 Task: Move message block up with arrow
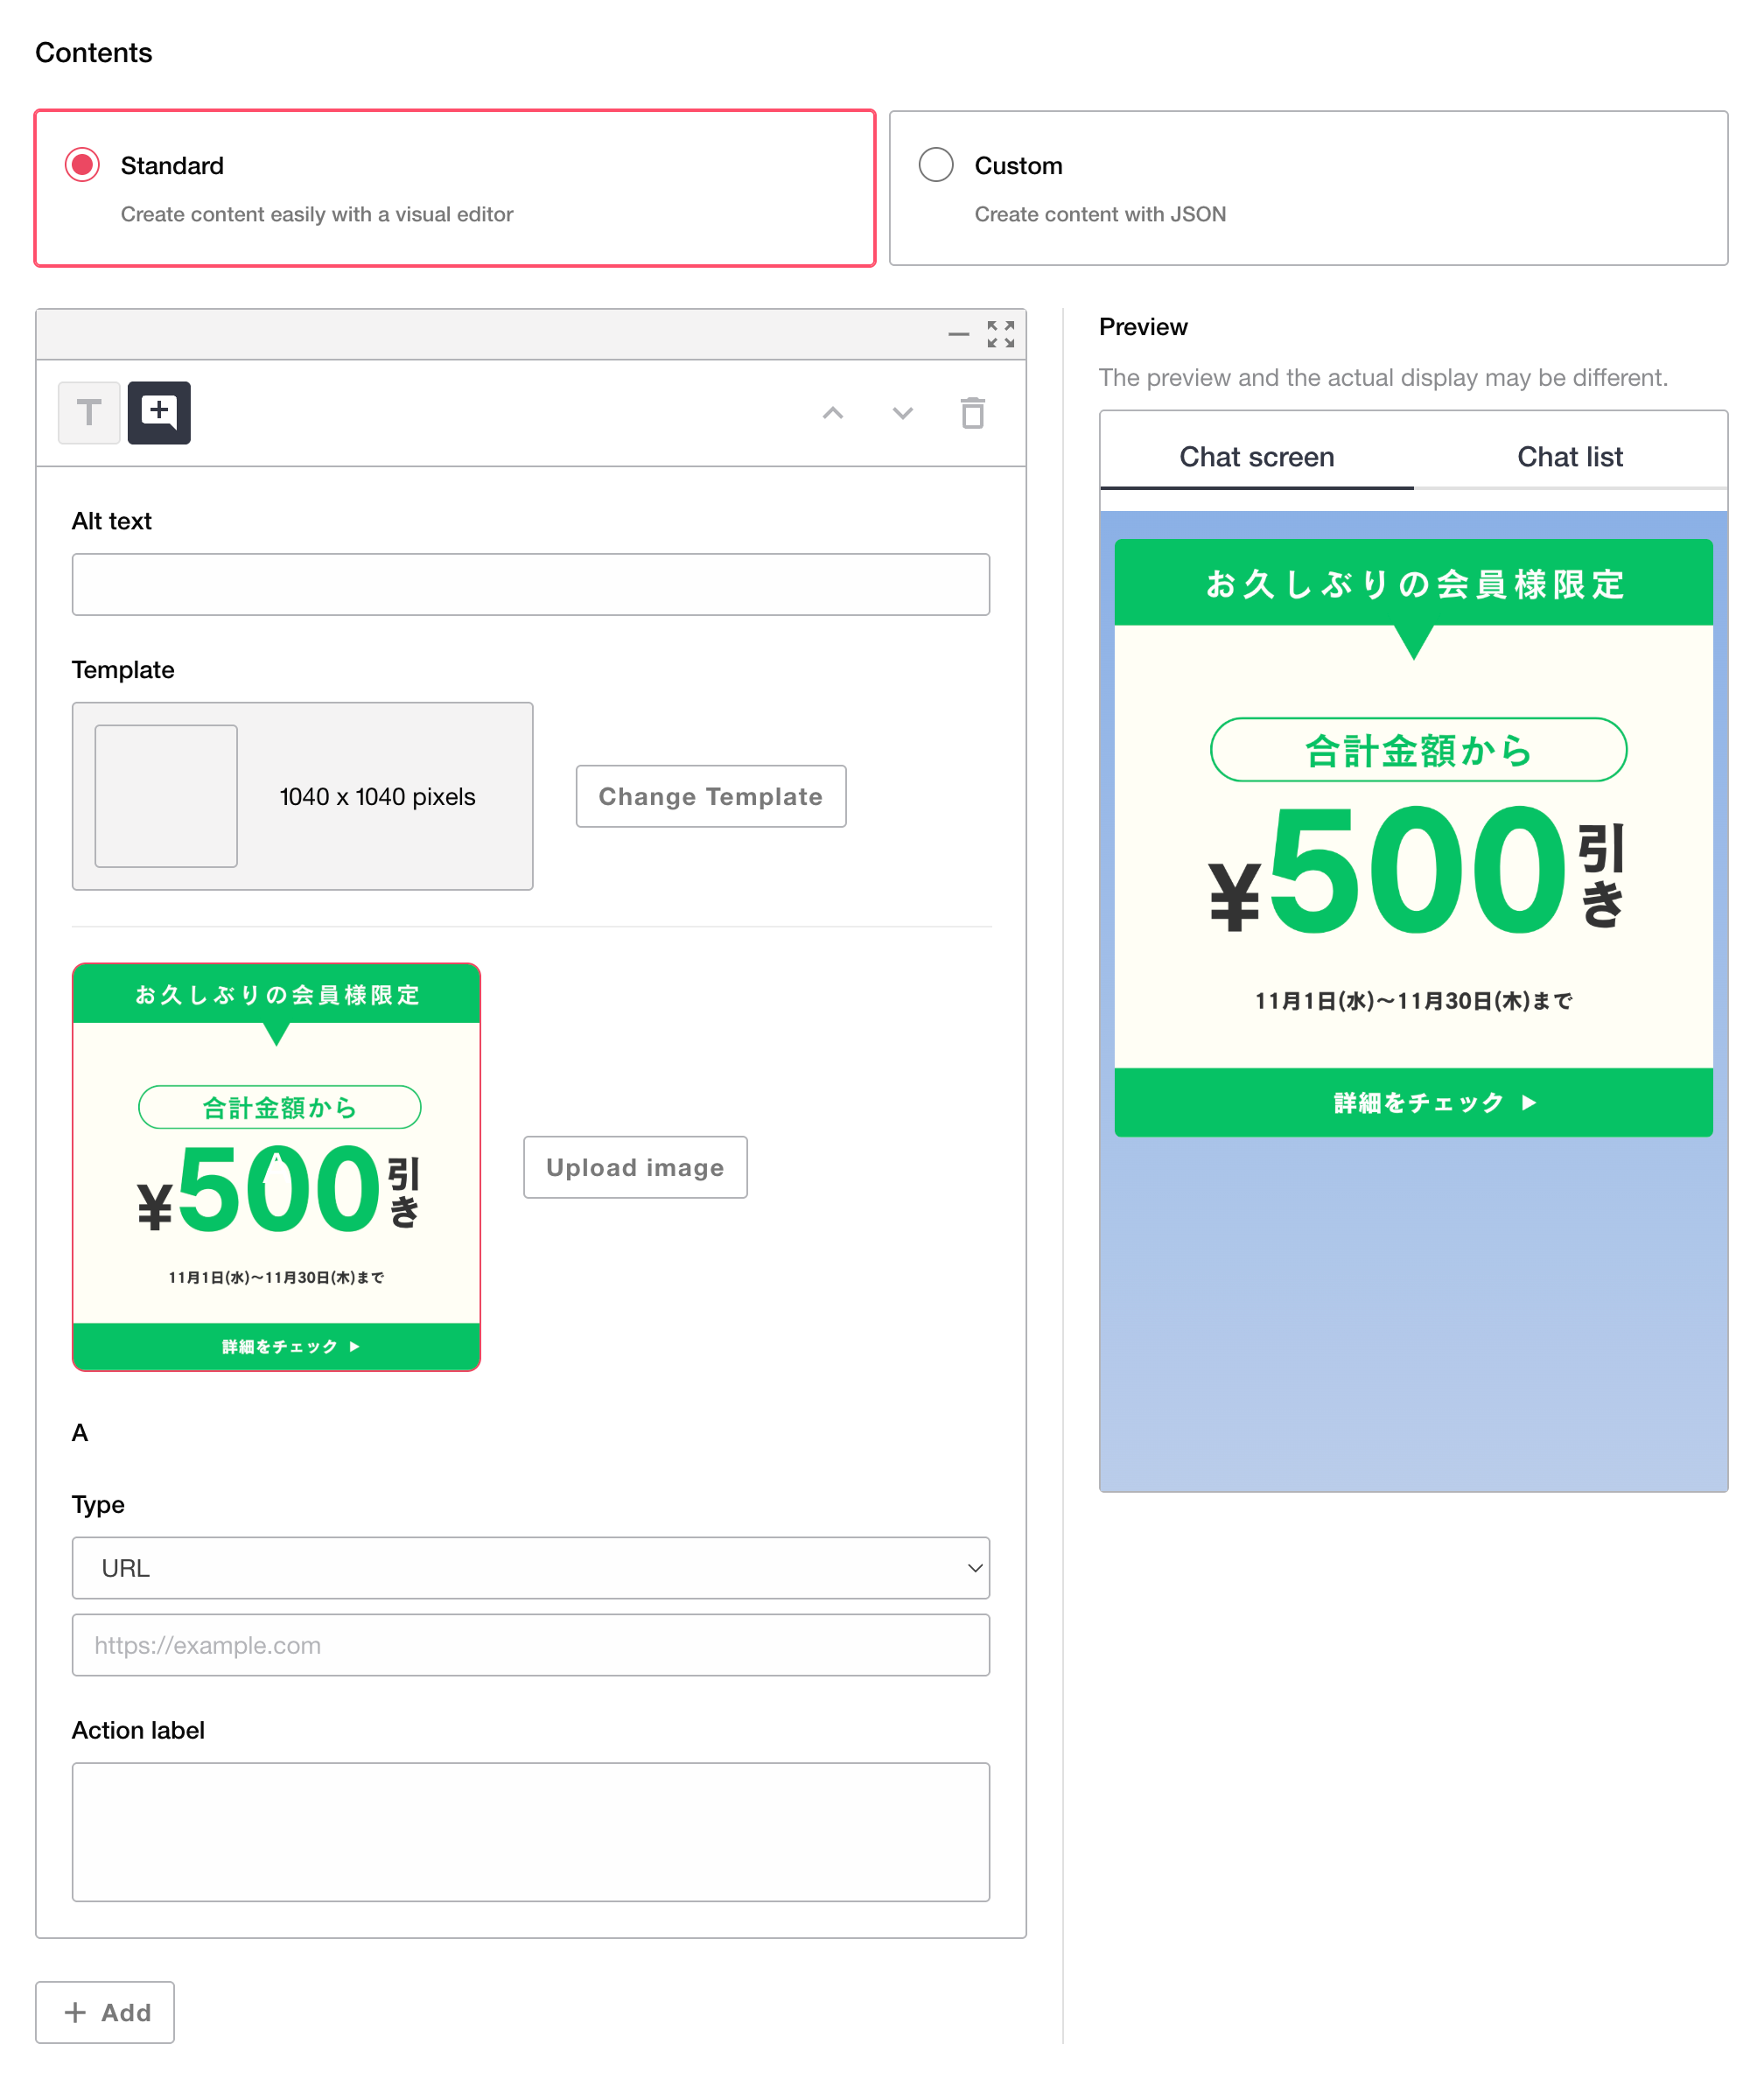pyautogui.click(x=832, y=413)
